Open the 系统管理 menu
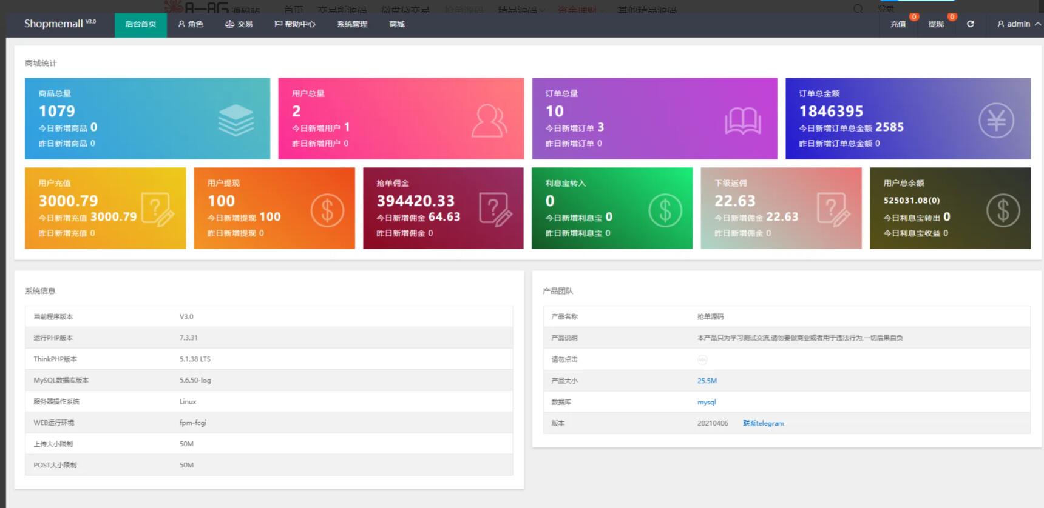Image resolution: width=1044 pixels, height=508 pixels. (352, 24)
